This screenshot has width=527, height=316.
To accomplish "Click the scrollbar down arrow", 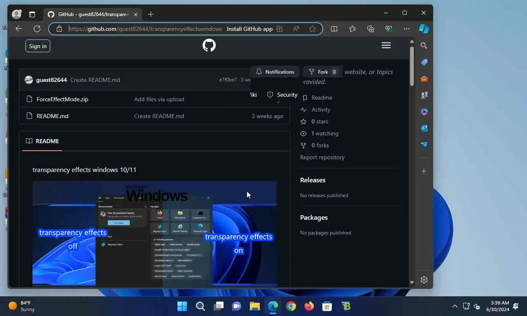I will point(412,282).
